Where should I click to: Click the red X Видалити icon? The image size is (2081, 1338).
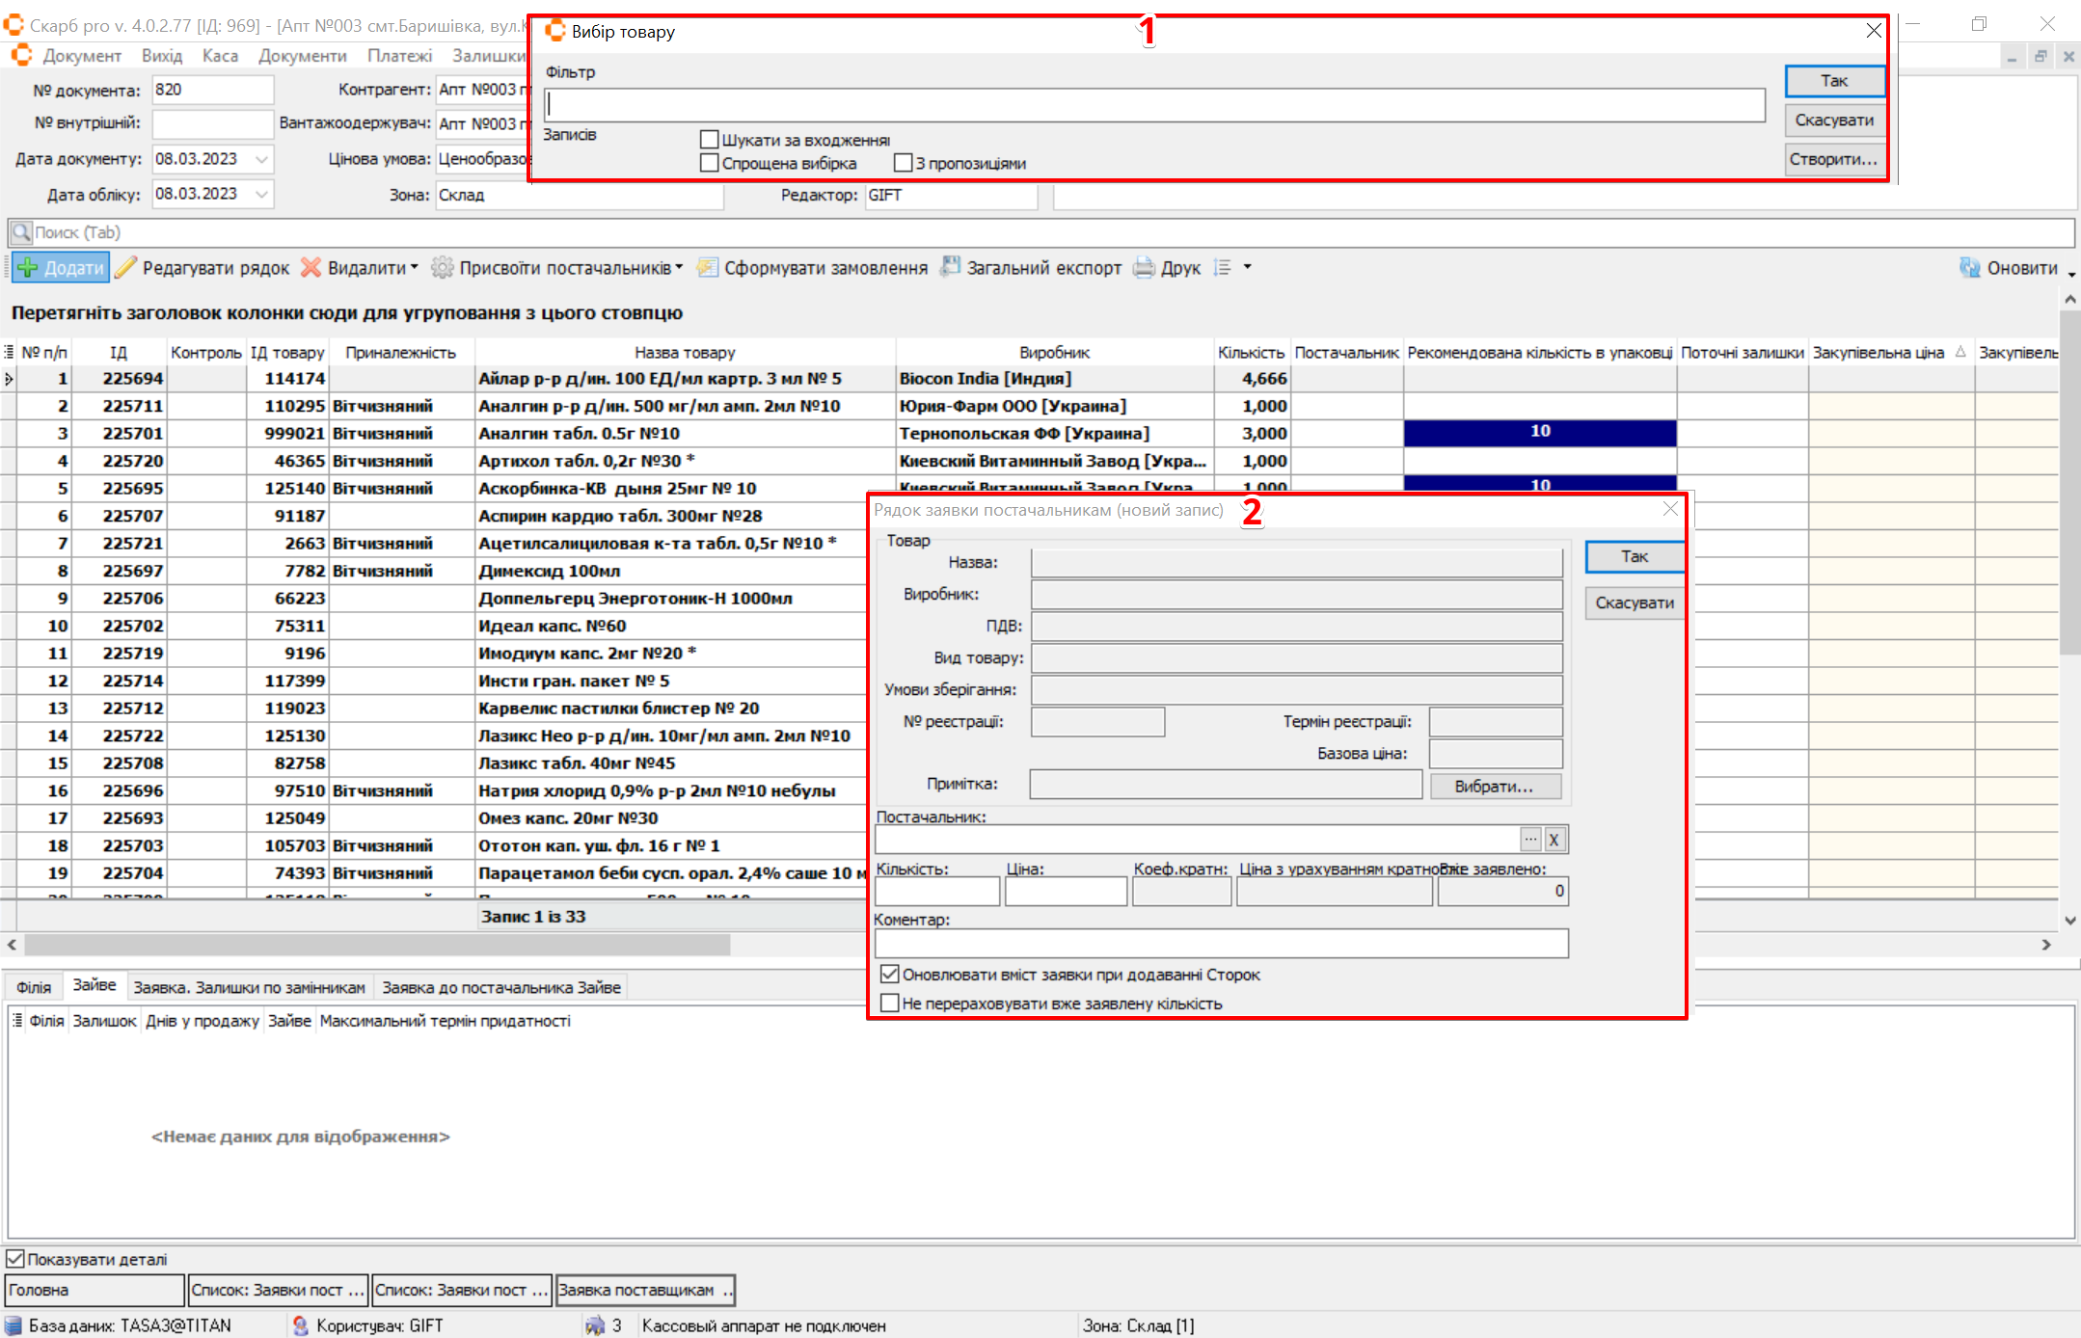pyautogui.click(x=311, y=268)
